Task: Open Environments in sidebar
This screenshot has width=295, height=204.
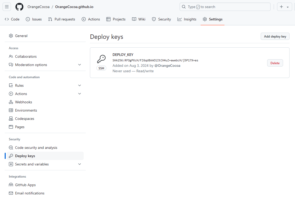Action: [x=45, y=110]
